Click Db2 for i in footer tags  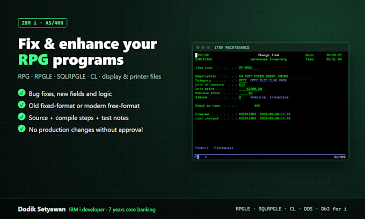click(333, 209)
